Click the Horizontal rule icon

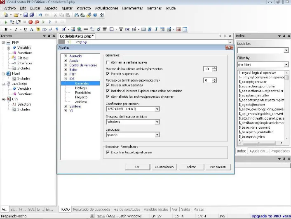(x=86, y=29)
